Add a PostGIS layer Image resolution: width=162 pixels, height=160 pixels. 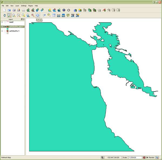38,10
